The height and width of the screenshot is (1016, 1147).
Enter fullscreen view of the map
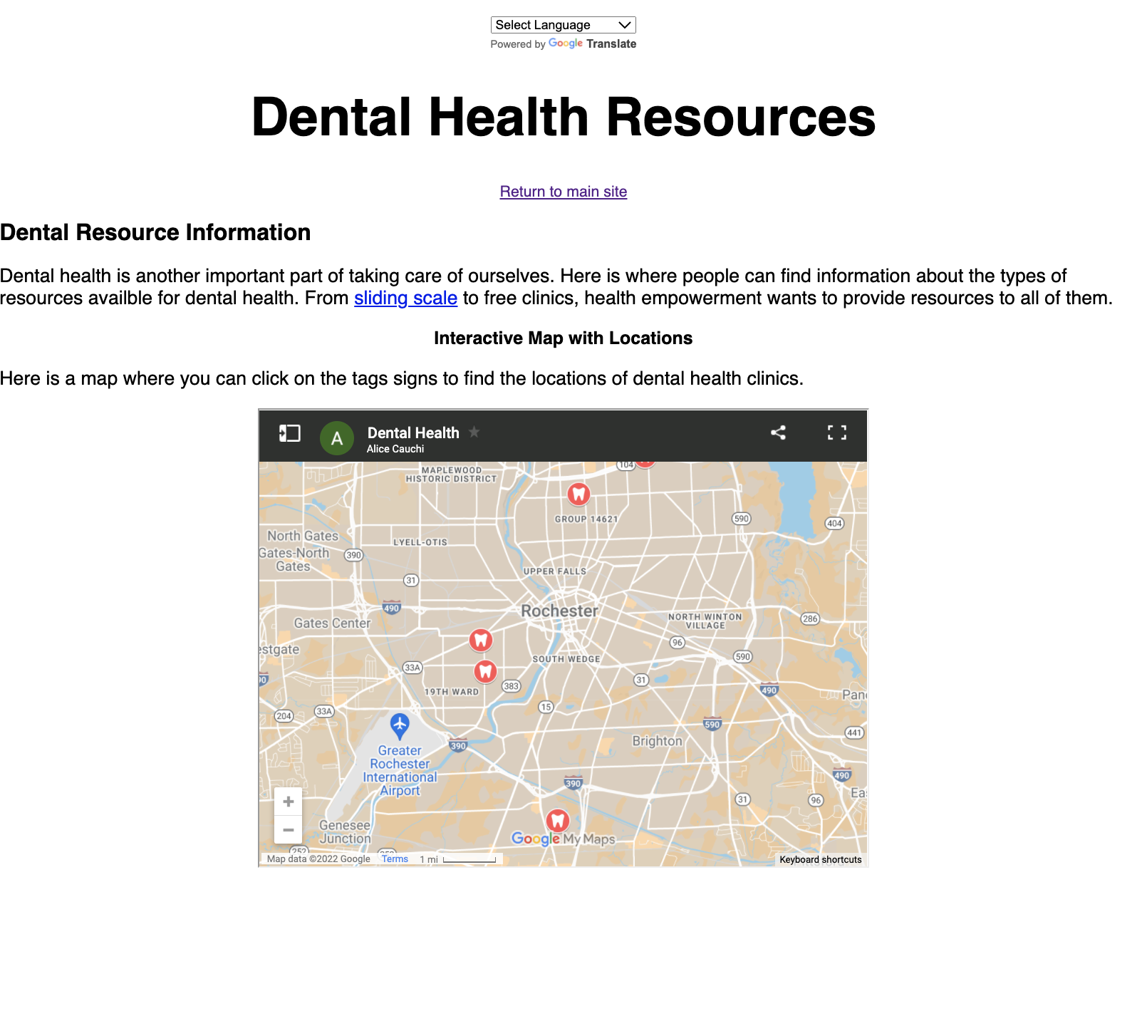click(836, 432)
